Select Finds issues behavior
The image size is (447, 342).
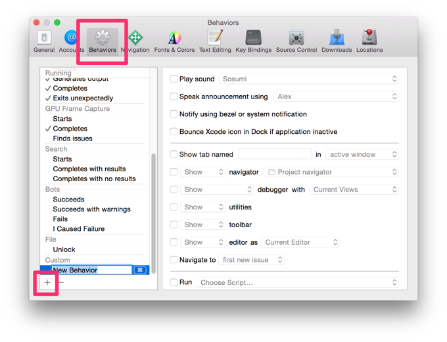click(x=73, y=139)
